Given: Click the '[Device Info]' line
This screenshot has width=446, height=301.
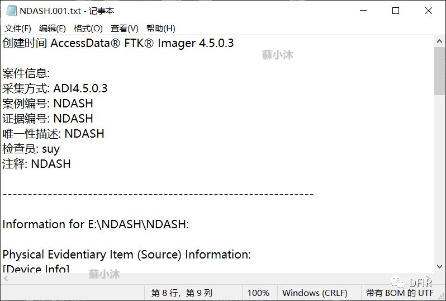Looking at the screenshot, I should [36, 269].
